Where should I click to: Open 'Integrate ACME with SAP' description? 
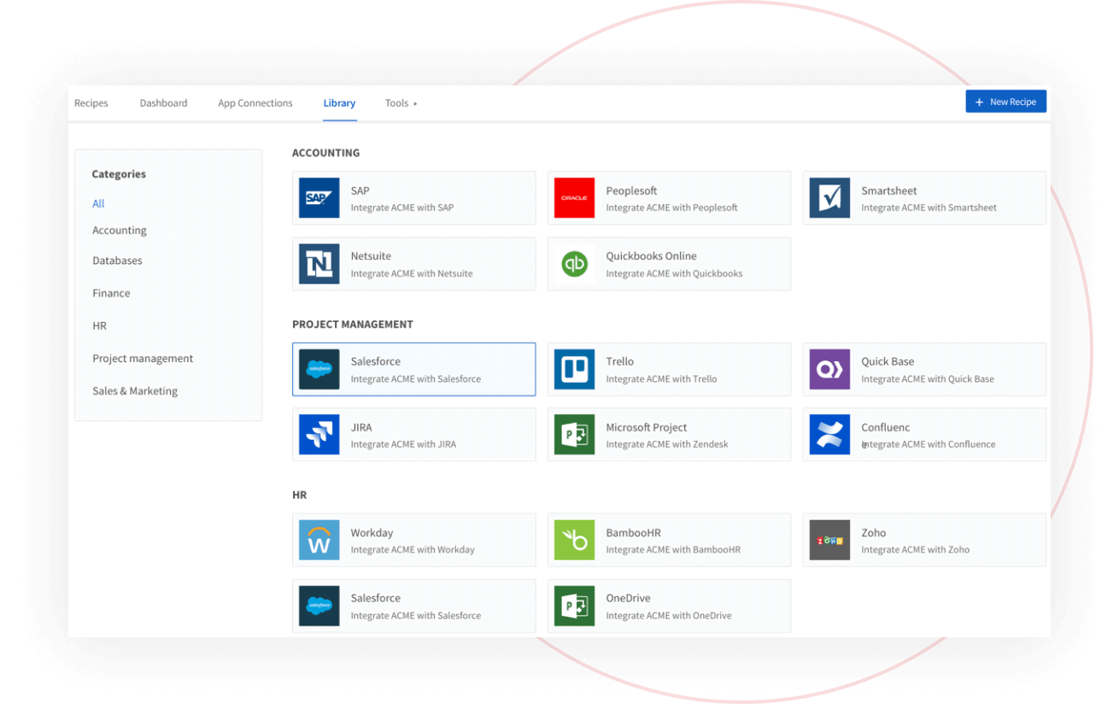[x=402, y=208]
